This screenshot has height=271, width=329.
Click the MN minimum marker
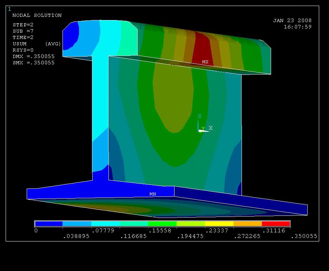point(152,194)
